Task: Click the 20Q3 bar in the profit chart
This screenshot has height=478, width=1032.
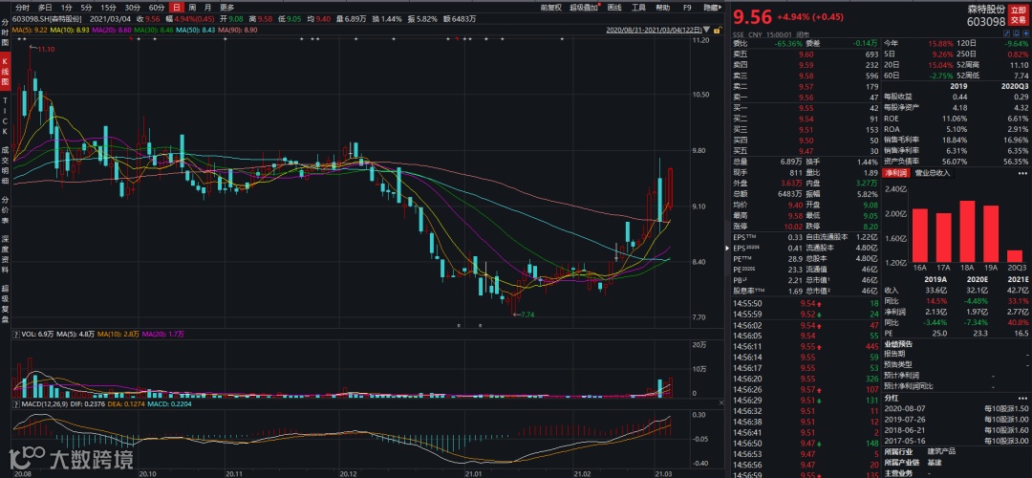Action: pyautogui.click(x=1014, y=258)
